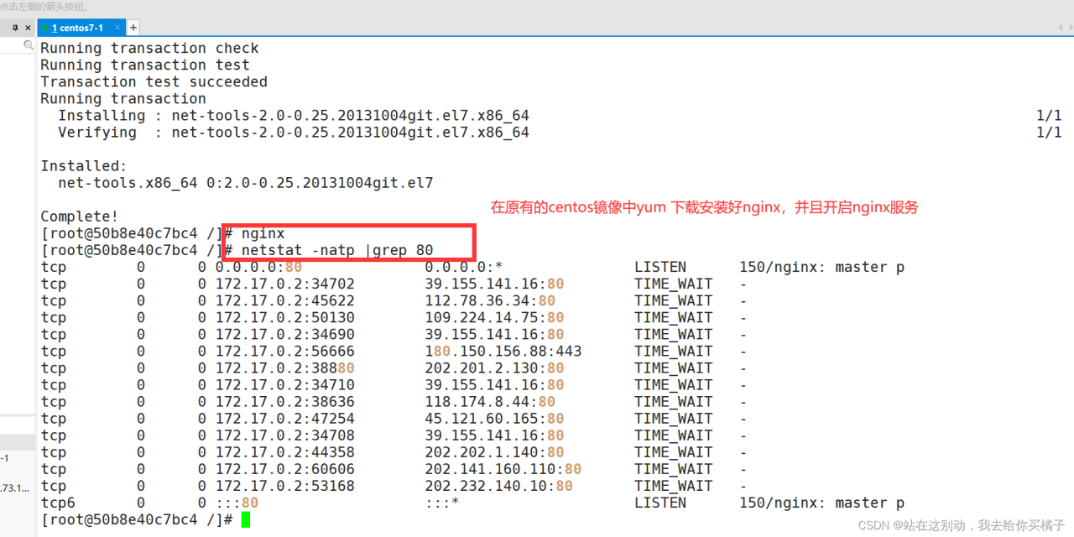Click the 'Installing : net-tools' line
This screenshot has height=537, width=1074.
294,116
